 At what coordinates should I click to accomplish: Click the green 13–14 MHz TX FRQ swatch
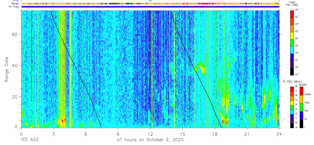click(292, 107)
